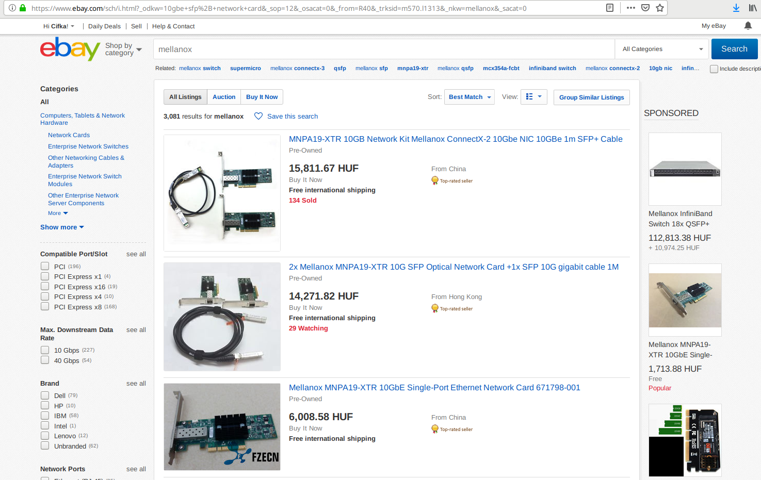Click the eBay logo

pyautogui.click(x=70, y=49)
